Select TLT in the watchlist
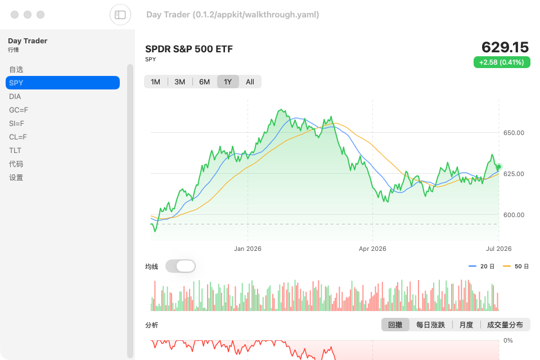This screenshot has height=360, width=540. 62,151
